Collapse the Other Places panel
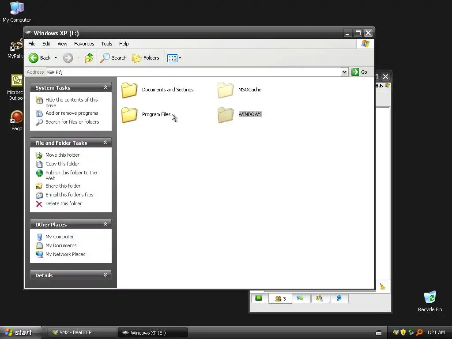 tap(105, 224)
